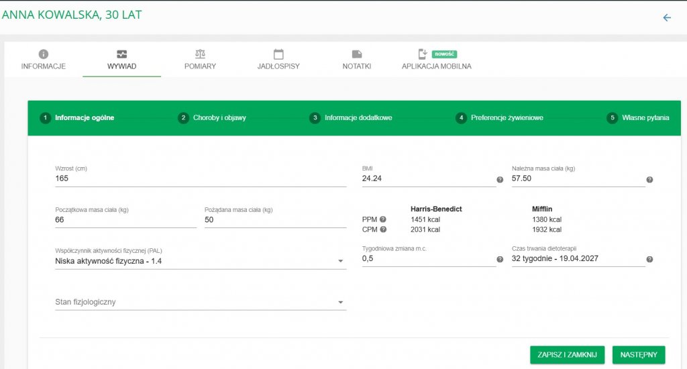Jump to step 2 Choroby i objawy
Viewport: 687px width, 369px height.
point(212,118)
